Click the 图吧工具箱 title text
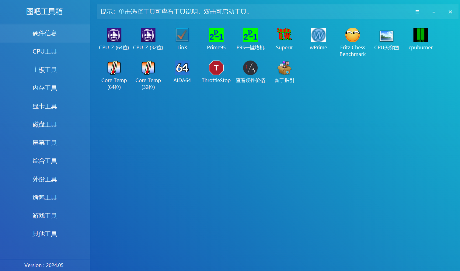The height and width of the screenshot is (271, 460). point(44,12)
